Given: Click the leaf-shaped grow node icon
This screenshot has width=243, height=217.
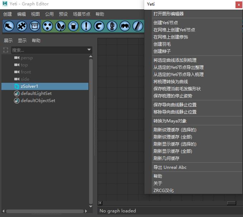Looking at the screenshot, I should point(60,26).
